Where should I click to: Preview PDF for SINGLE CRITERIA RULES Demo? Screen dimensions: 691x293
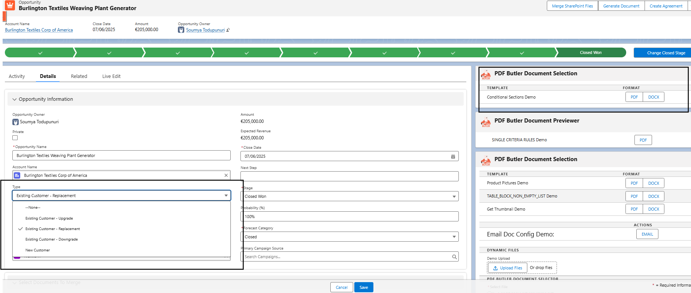643,140
